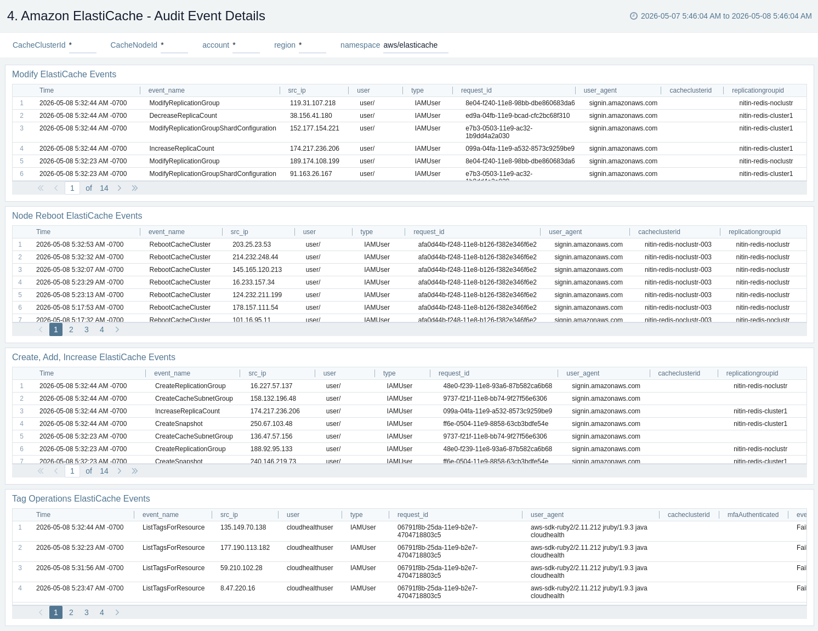This screenshot has height=631, width=818.
Task: Go to previous page in Create, Add, Increase events
Action: point(56,471)
